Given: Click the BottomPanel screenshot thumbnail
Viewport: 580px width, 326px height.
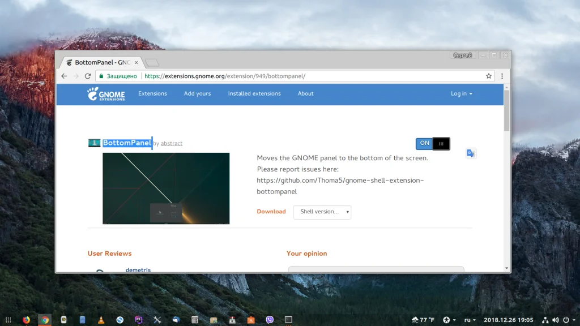Looking at the screenshot, I should click(166, 188).
